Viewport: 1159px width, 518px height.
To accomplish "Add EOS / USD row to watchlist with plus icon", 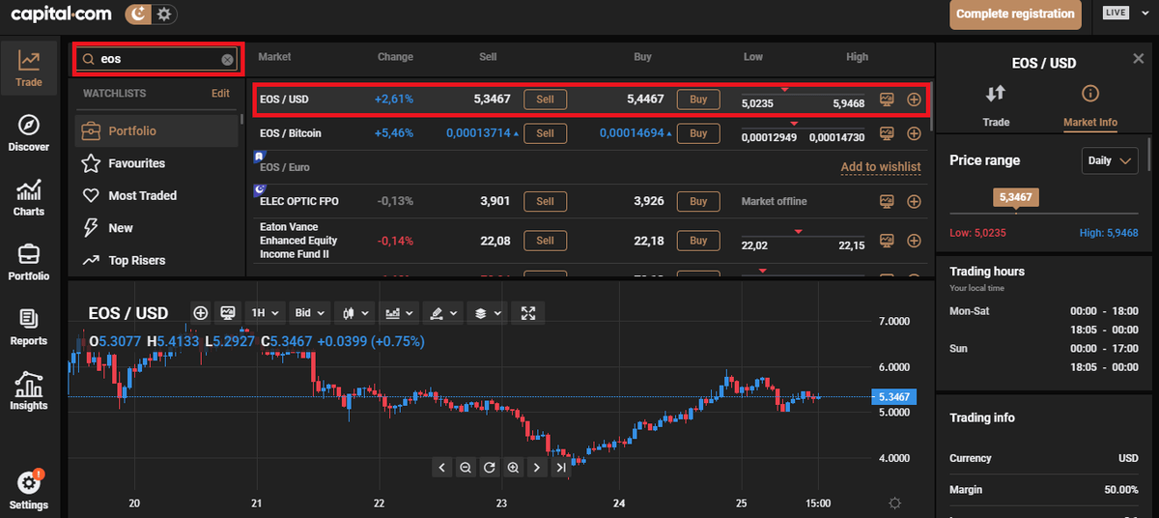I will tap(914, 100).
